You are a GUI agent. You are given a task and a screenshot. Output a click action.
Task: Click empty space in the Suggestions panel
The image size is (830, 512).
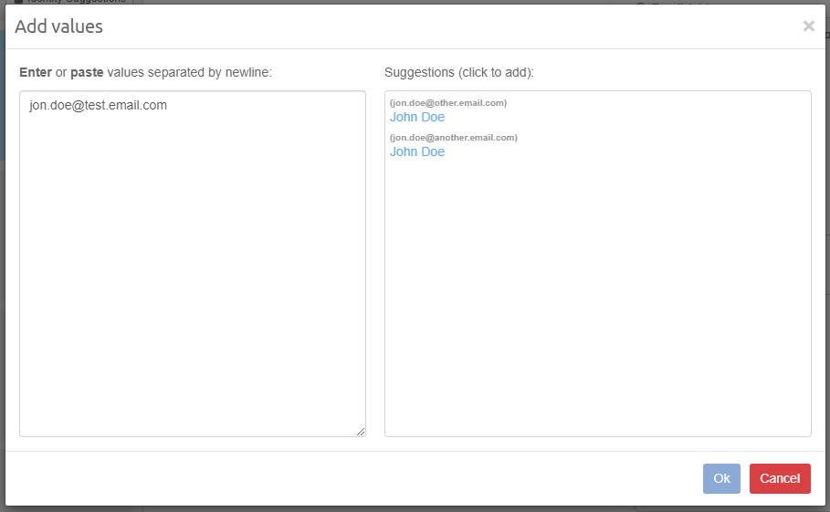597,301
